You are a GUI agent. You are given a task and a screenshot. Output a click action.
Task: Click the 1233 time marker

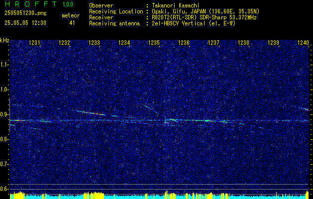point(94,42)
